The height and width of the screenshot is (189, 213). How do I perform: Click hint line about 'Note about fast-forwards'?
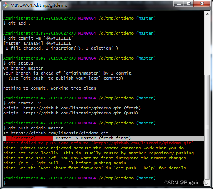(x=96, y=168)
